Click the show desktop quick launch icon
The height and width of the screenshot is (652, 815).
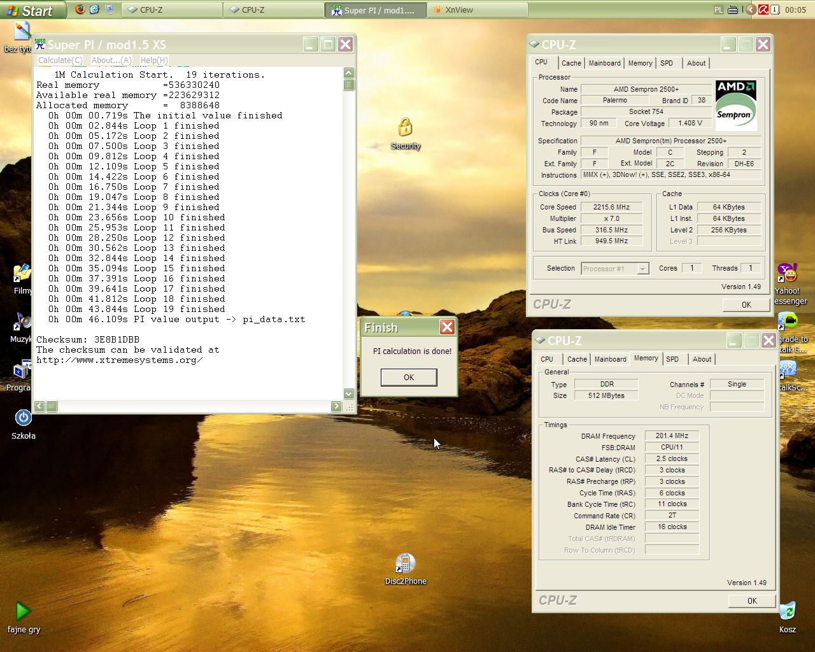click(x=109, y=10)
